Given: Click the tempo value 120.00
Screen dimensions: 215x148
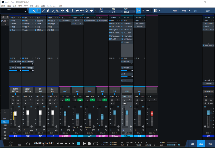Looking at the screenshot, I should [162, 143].
